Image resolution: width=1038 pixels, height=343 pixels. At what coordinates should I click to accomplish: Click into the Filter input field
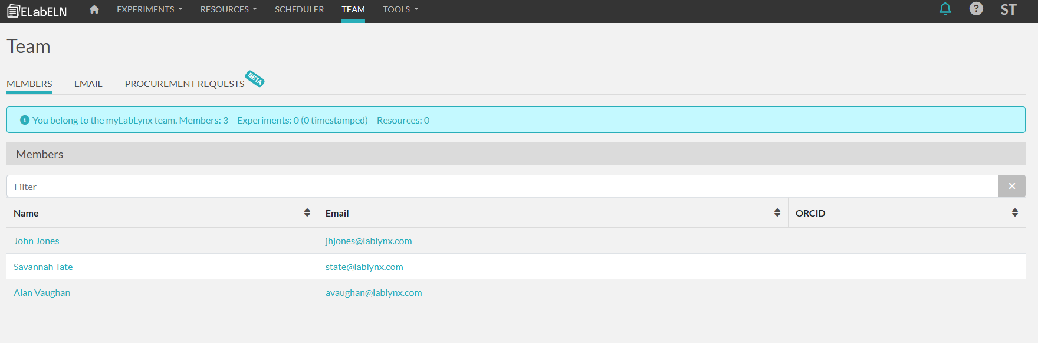(x=501, y=187)
